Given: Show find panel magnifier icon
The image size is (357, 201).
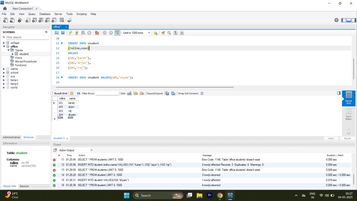Looking at the screenshot, I should (169, 33).
